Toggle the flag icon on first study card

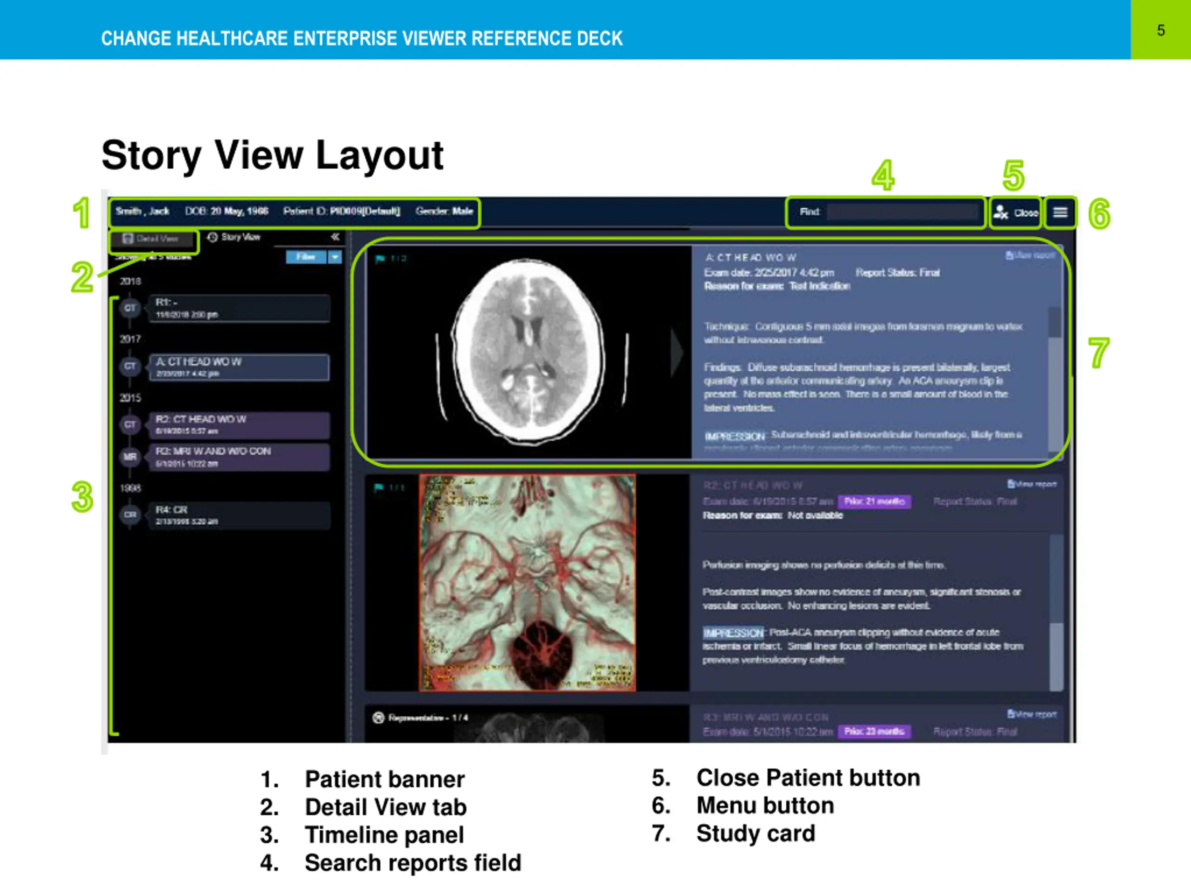tap(380, 259)
